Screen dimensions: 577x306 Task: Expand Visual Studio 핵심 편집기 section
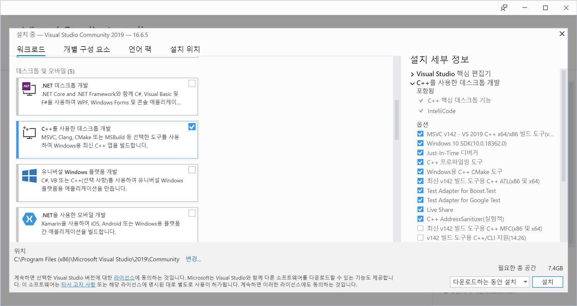click(x=412, y=74)
